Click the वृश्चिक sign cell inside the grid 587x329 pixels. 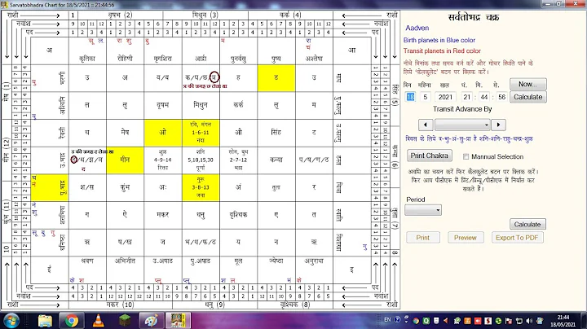[238, 215]
